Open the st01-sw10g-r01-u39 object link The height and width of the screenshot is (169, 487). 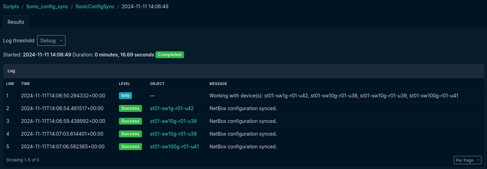point(173,134)
